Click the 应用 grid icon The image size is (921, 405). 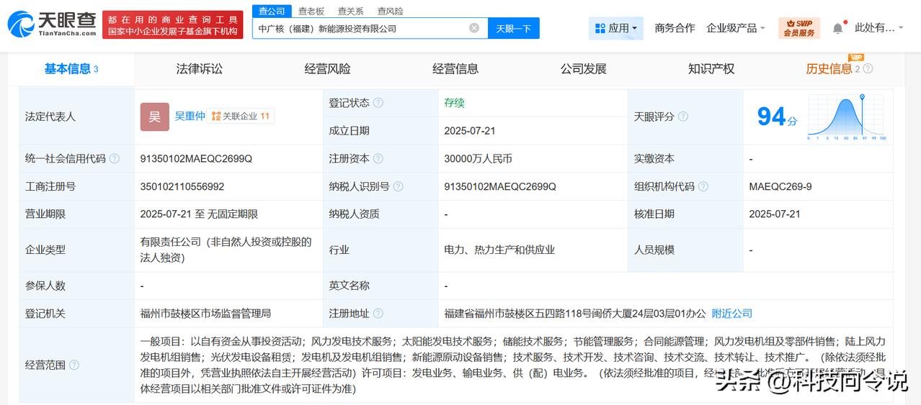coord(600,28)
